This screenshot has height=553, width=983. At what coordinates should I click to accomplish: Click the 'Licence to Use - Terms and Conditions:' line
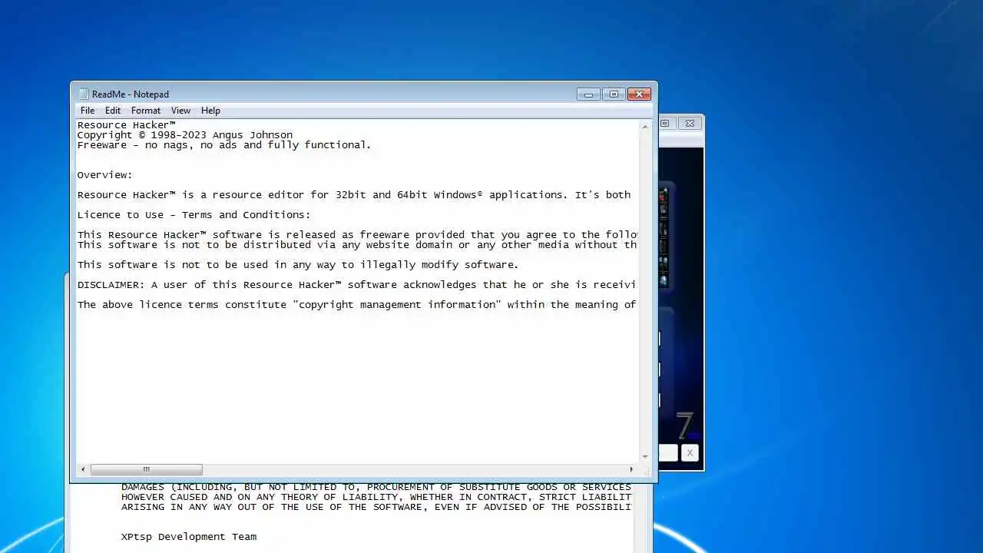tap(194, 214)
